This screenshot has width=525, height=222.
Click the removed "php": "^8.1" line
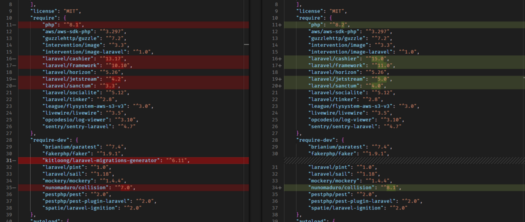tap(133, 25)
